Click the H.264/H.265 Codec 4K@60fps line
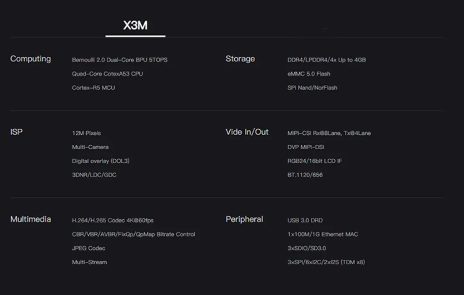 tap(113, 221)
